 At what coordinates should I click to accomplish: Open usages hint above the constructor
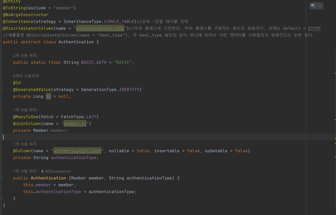25,171
